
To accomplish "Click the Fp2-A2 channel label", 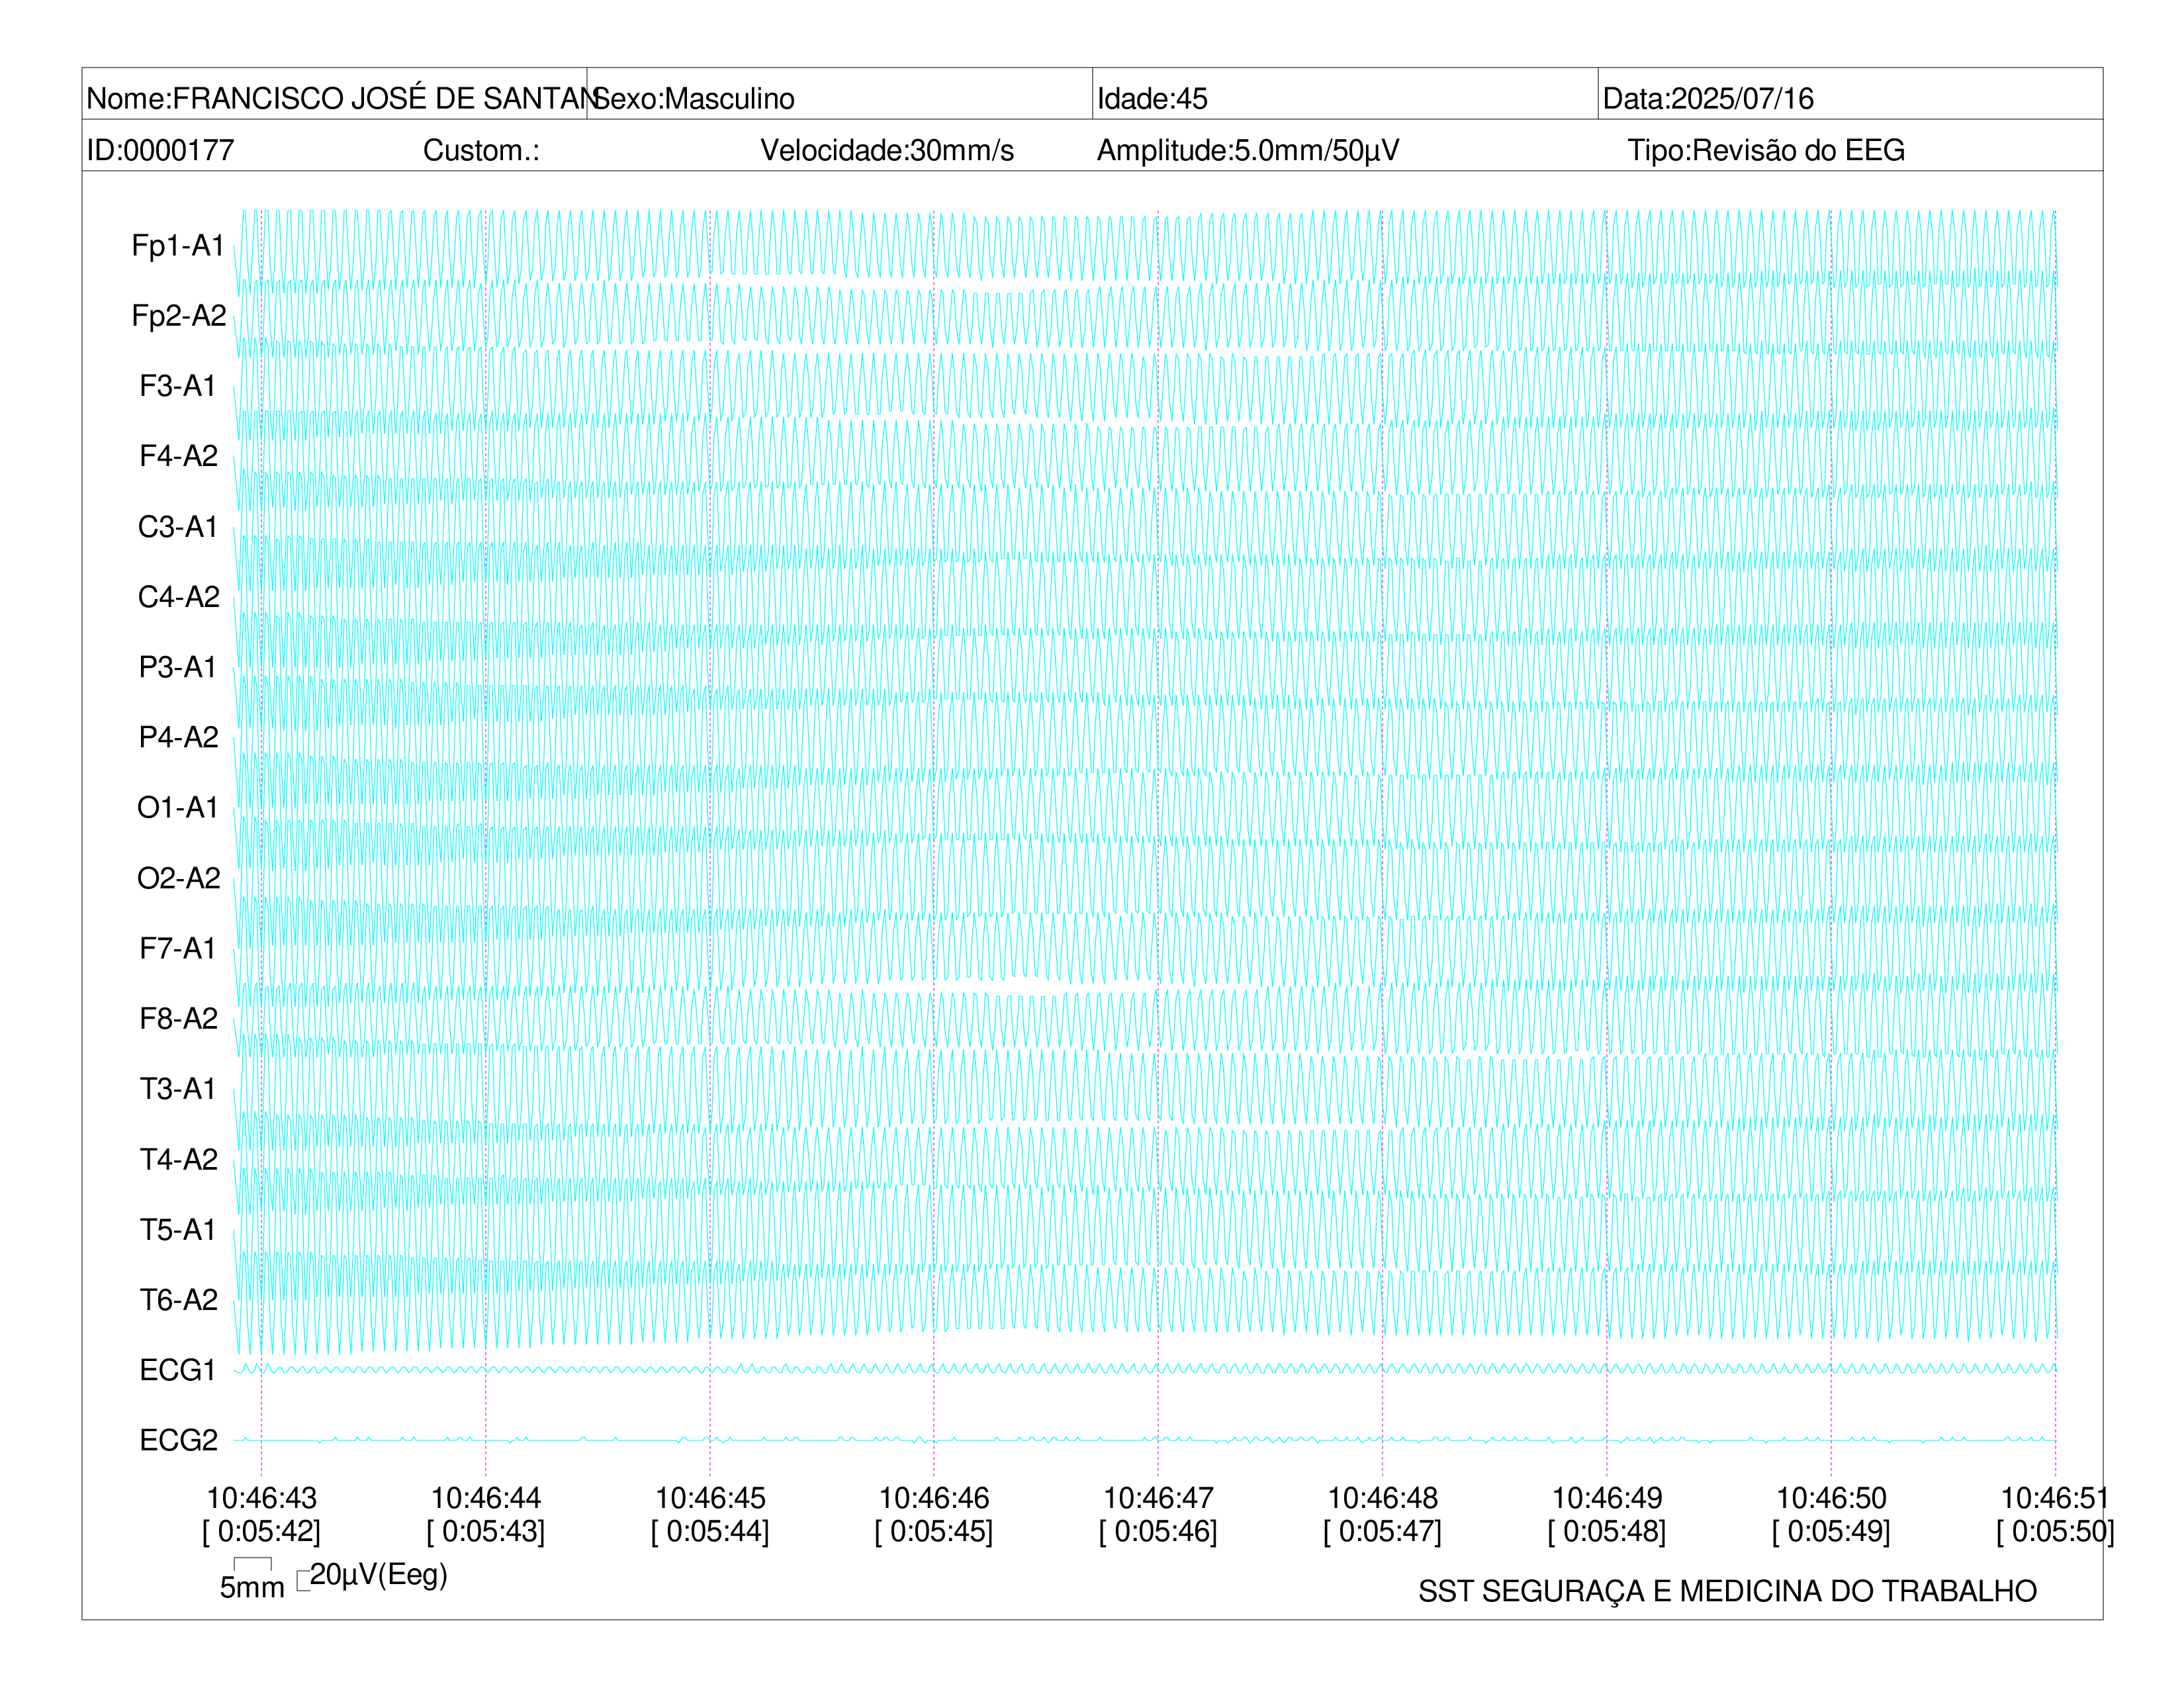I will click(x=179, y=315).
